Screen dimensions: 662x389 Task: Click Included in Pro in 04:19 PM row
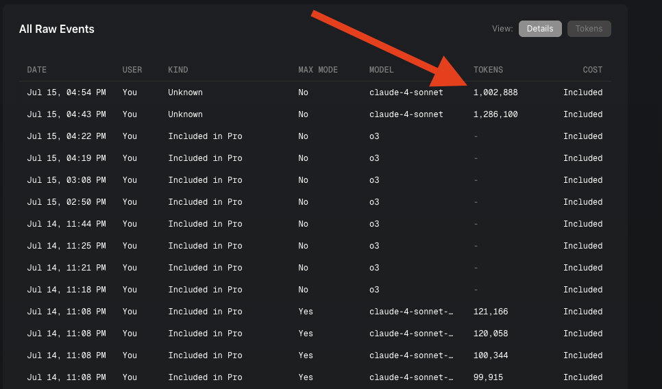pos(205,158)
